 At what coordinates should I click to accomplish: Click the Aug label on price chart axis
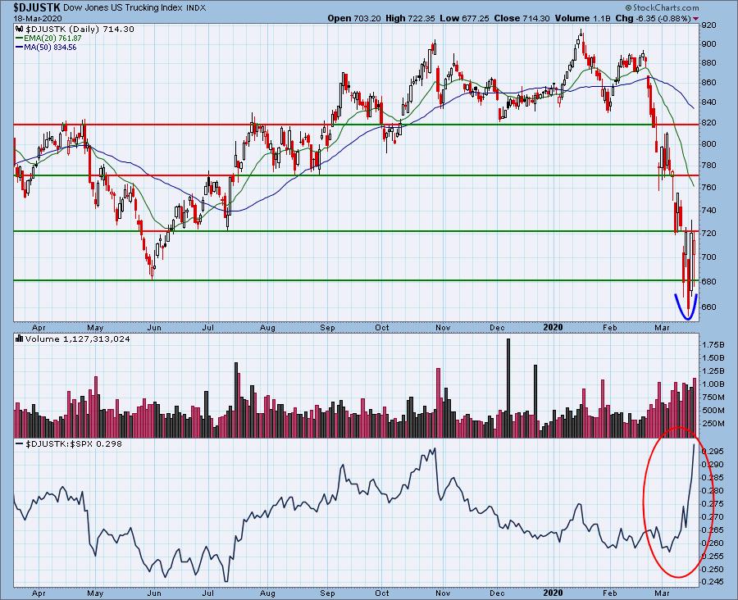[x=267, y=328]
